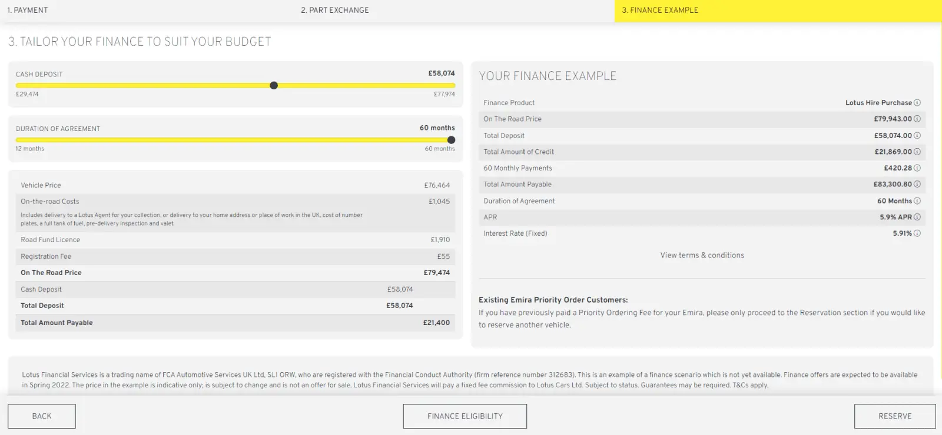
Task: Click info icon beside Lotus Hire Purchase
Action: (917, 103)
